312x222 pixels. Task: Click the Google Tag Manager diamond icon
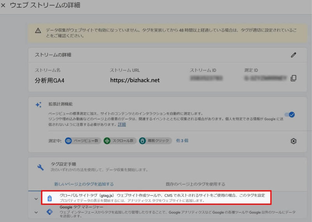[x=50, y=211]
